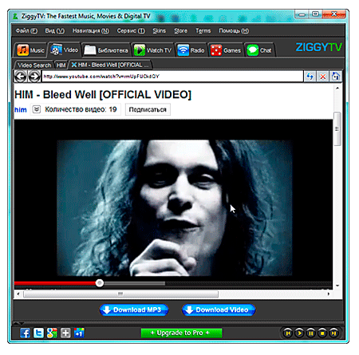The width and height of the screenshot is (359, 355).
Task: Open the Chat tab
Action: pyautogui.click(x=259, y=50)
